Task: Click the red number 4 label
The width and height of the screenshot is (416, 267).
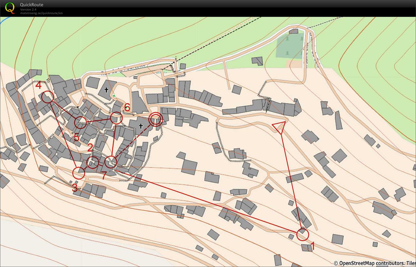Action: tap(38, 85)
